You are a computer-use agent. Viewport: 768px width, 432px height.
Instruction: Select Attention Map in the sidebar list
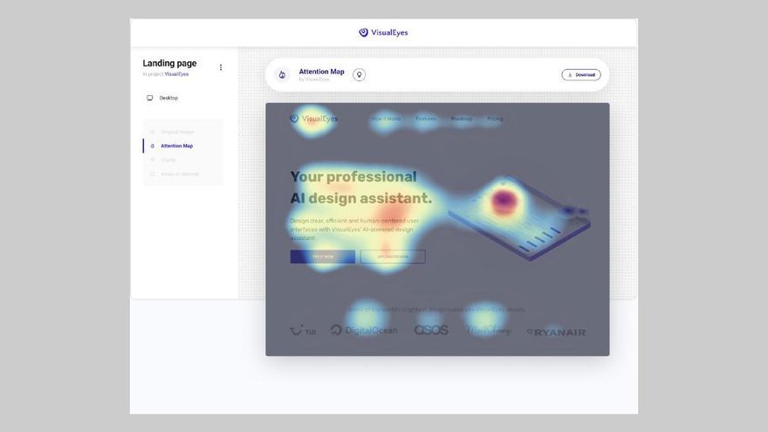(177, 146)
